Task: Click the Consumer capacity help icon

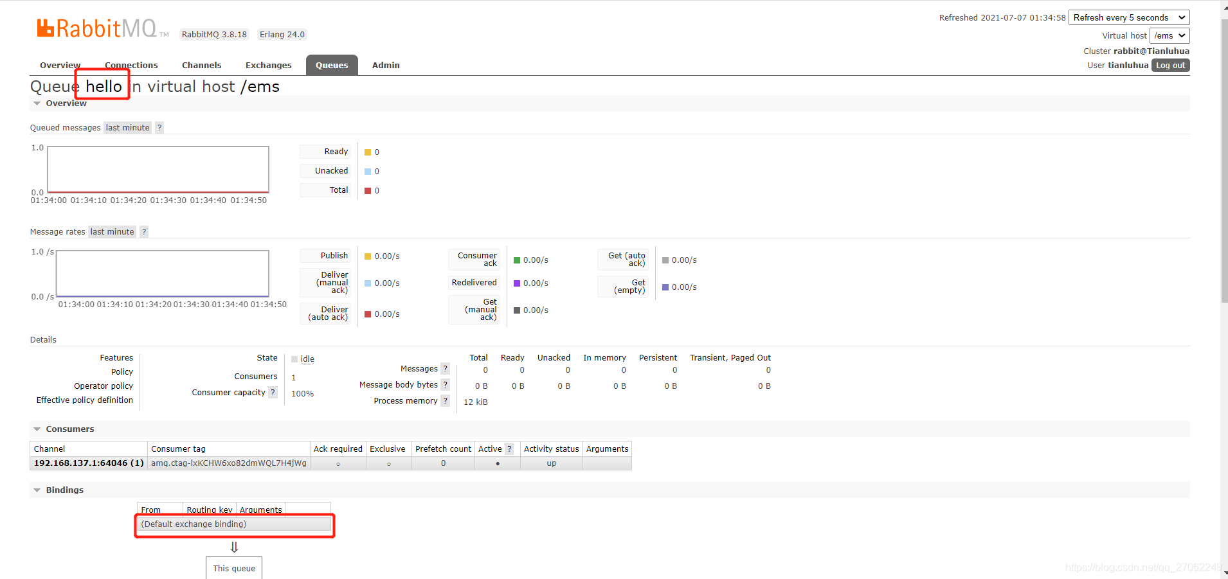Action: [273, 392]
